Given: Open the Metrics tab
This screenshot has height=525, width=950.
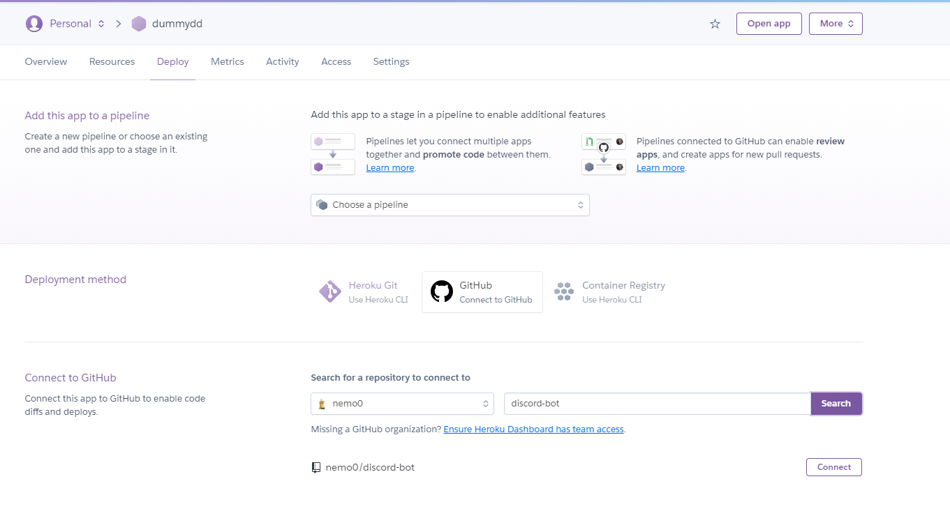Looking at the screenshot, I should click(228, 62).
